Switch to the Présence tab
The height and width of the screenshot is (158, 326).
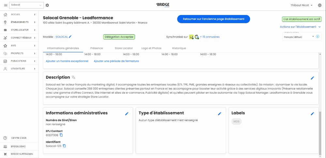(96, 48)
